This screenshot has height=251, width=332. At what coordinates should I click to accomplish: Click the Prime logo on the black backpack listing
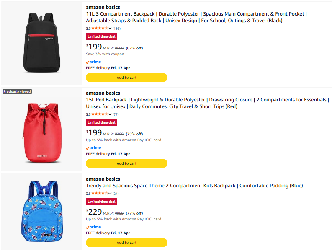(x=93, y=62)
